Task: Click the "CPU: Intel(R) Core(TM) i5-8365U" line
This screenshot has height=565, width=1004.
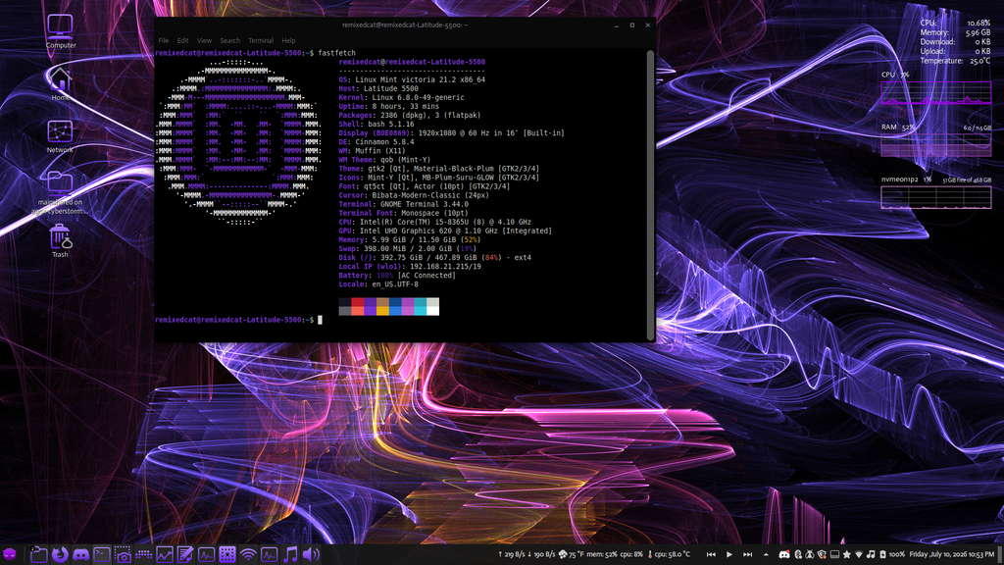Action: (434, 222)
